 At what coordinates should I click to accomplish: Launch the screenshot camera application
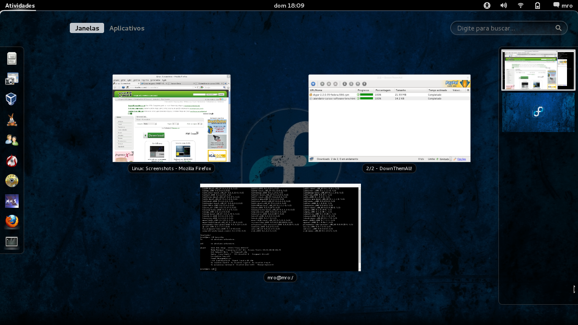pos(12,79)
